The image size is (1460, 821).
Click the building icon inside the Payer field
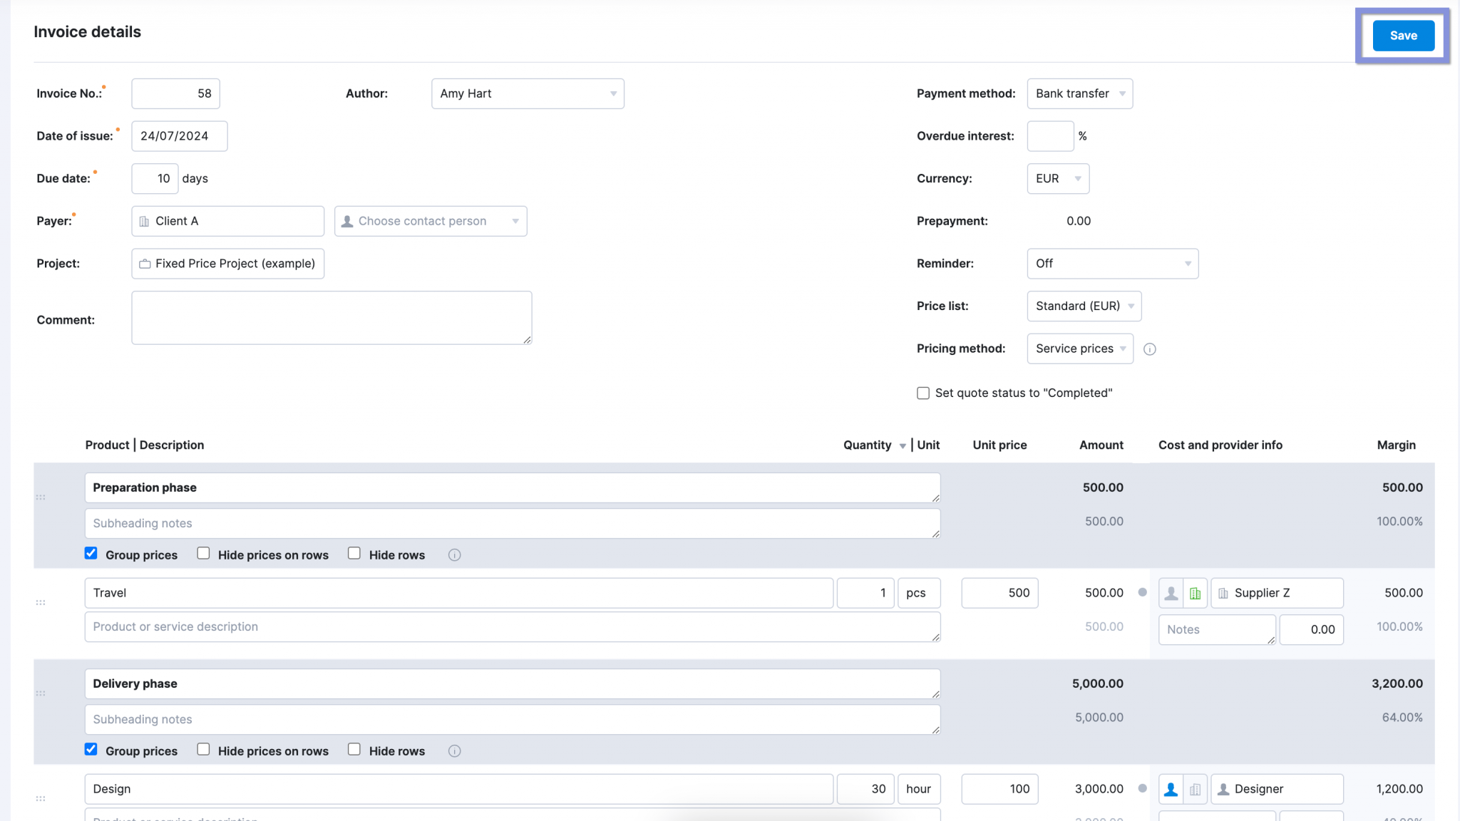145,221
